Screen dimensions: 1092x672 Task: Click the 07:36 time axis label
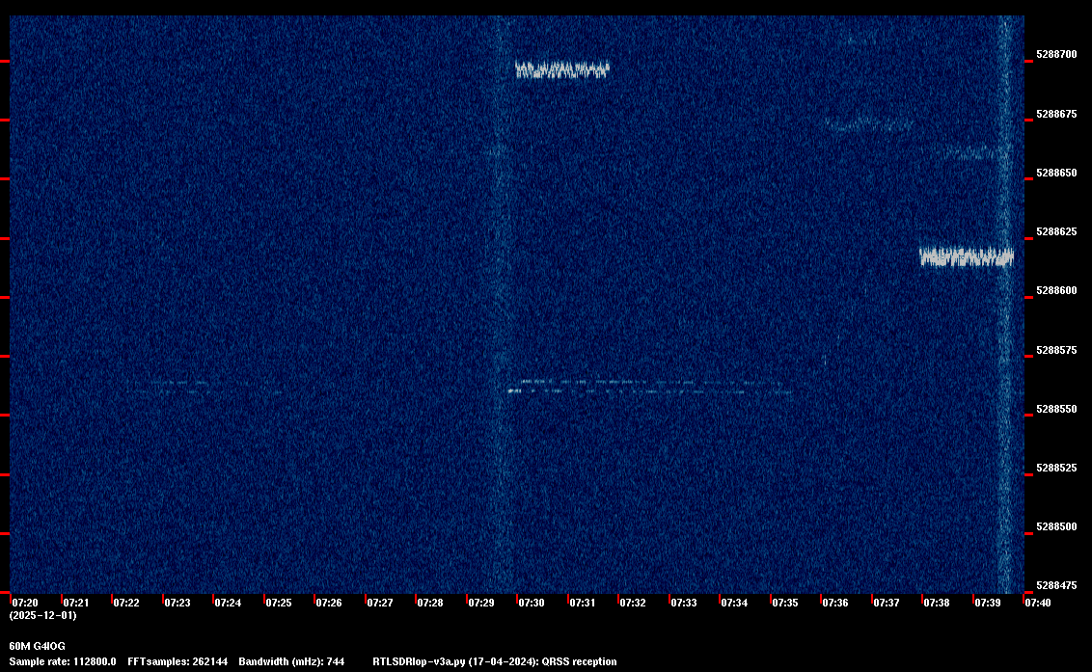pos(835,603)
